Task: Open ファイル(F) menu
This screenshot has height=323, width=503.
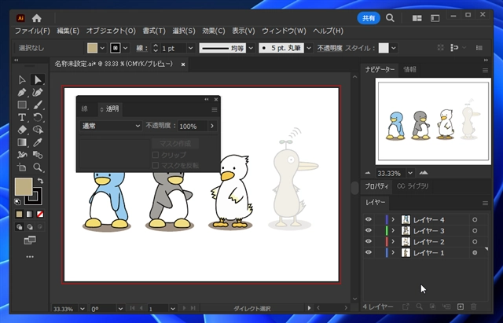Action: (x=32, y=31)
